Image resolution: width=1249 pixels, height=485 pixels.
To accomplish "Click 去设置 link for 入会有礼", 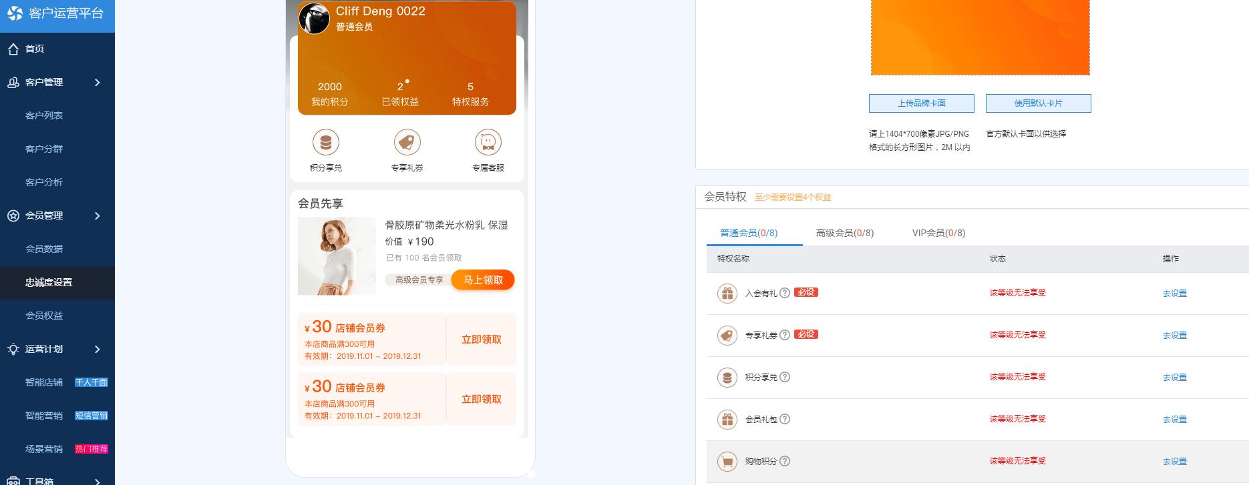I will (1175, 294).
